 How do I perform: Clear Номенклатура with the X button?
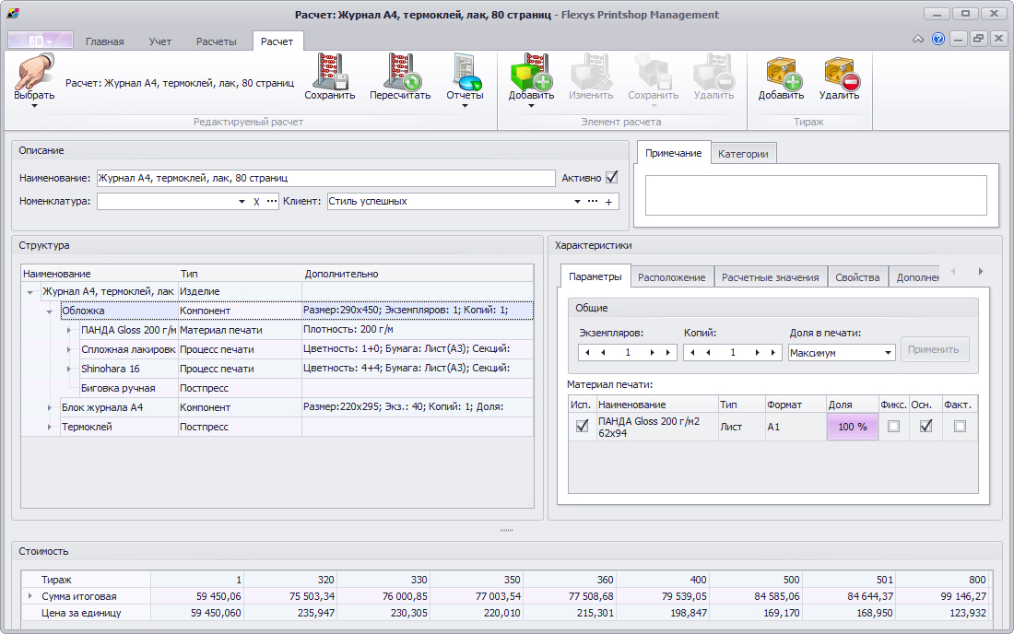(256, 202)
